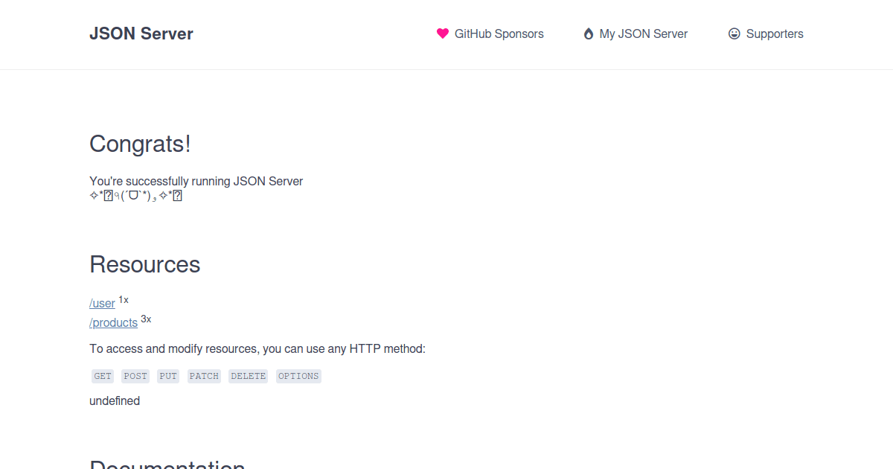Open the GitHub Sponsors link

click(497, 33)
